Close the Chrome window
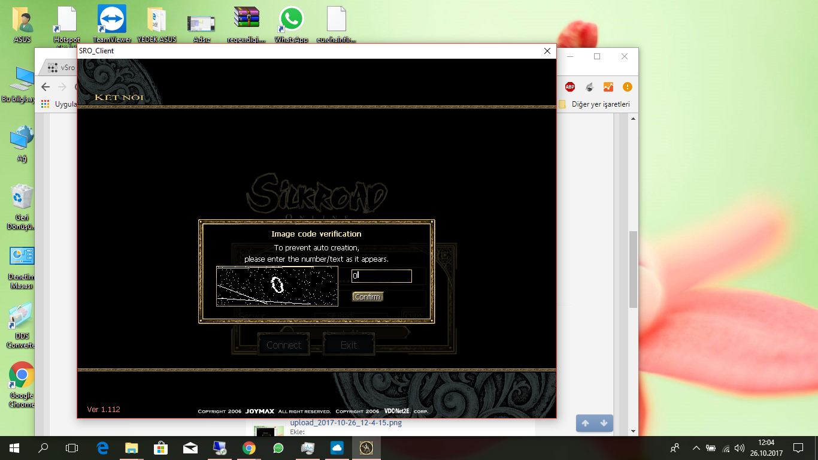 [625, 56]
